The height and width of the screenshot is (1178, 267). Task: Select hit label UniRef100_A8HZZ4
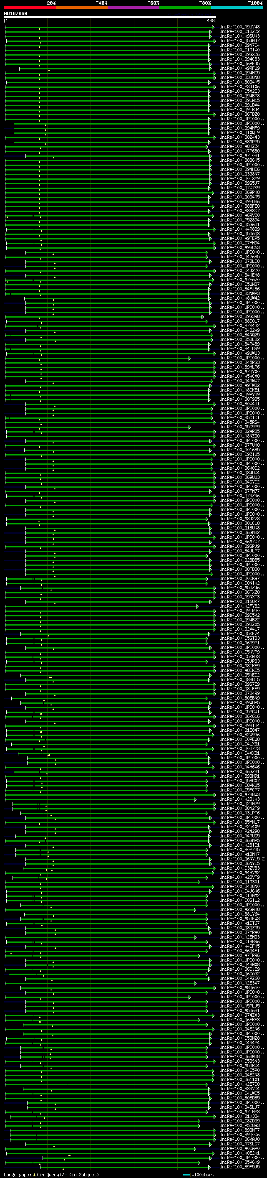[x=239, y=146]
